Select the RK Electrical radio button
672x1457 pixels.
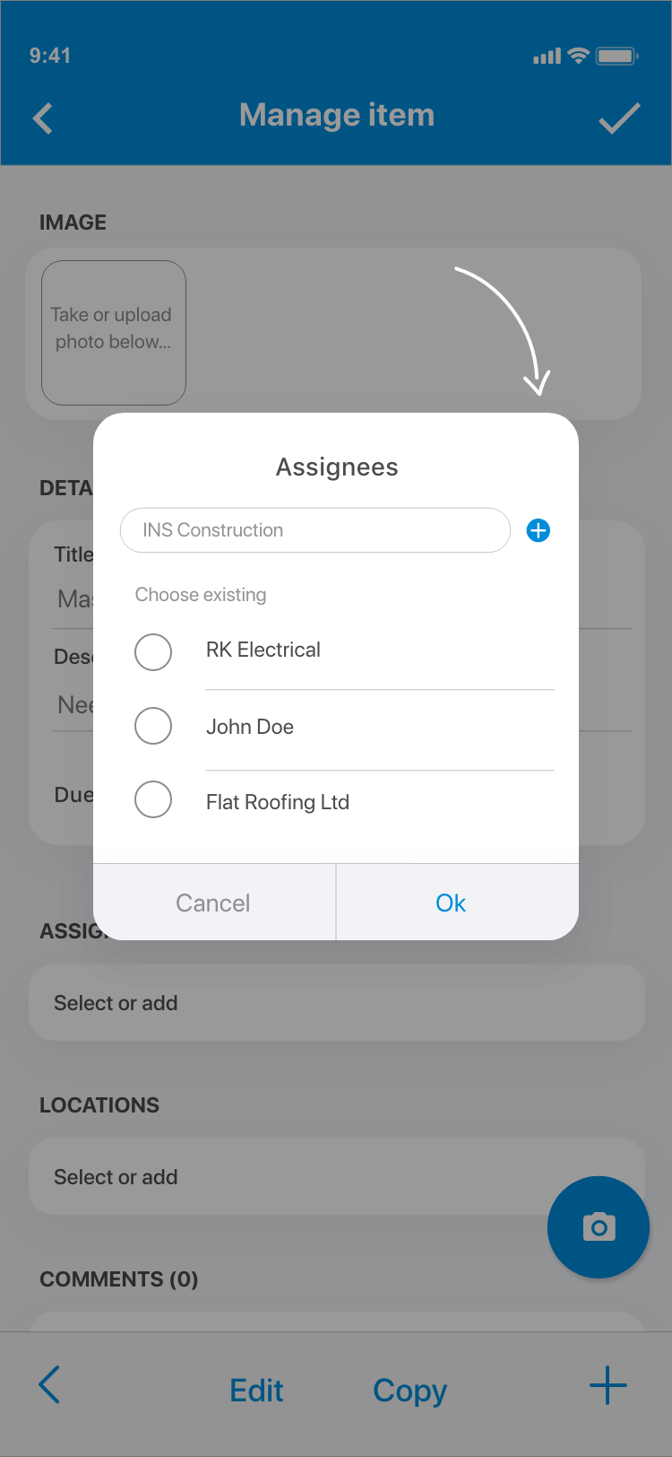click(153, 652)
